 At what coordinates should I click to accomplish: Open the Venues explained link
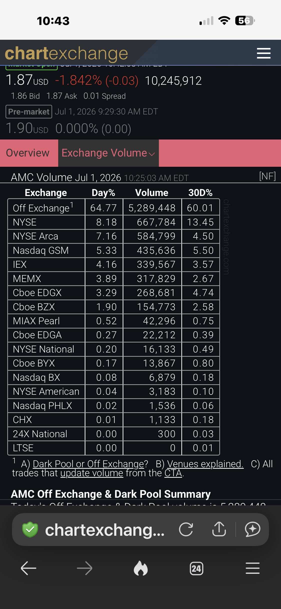pyautogui.click(x=205, y=464)
